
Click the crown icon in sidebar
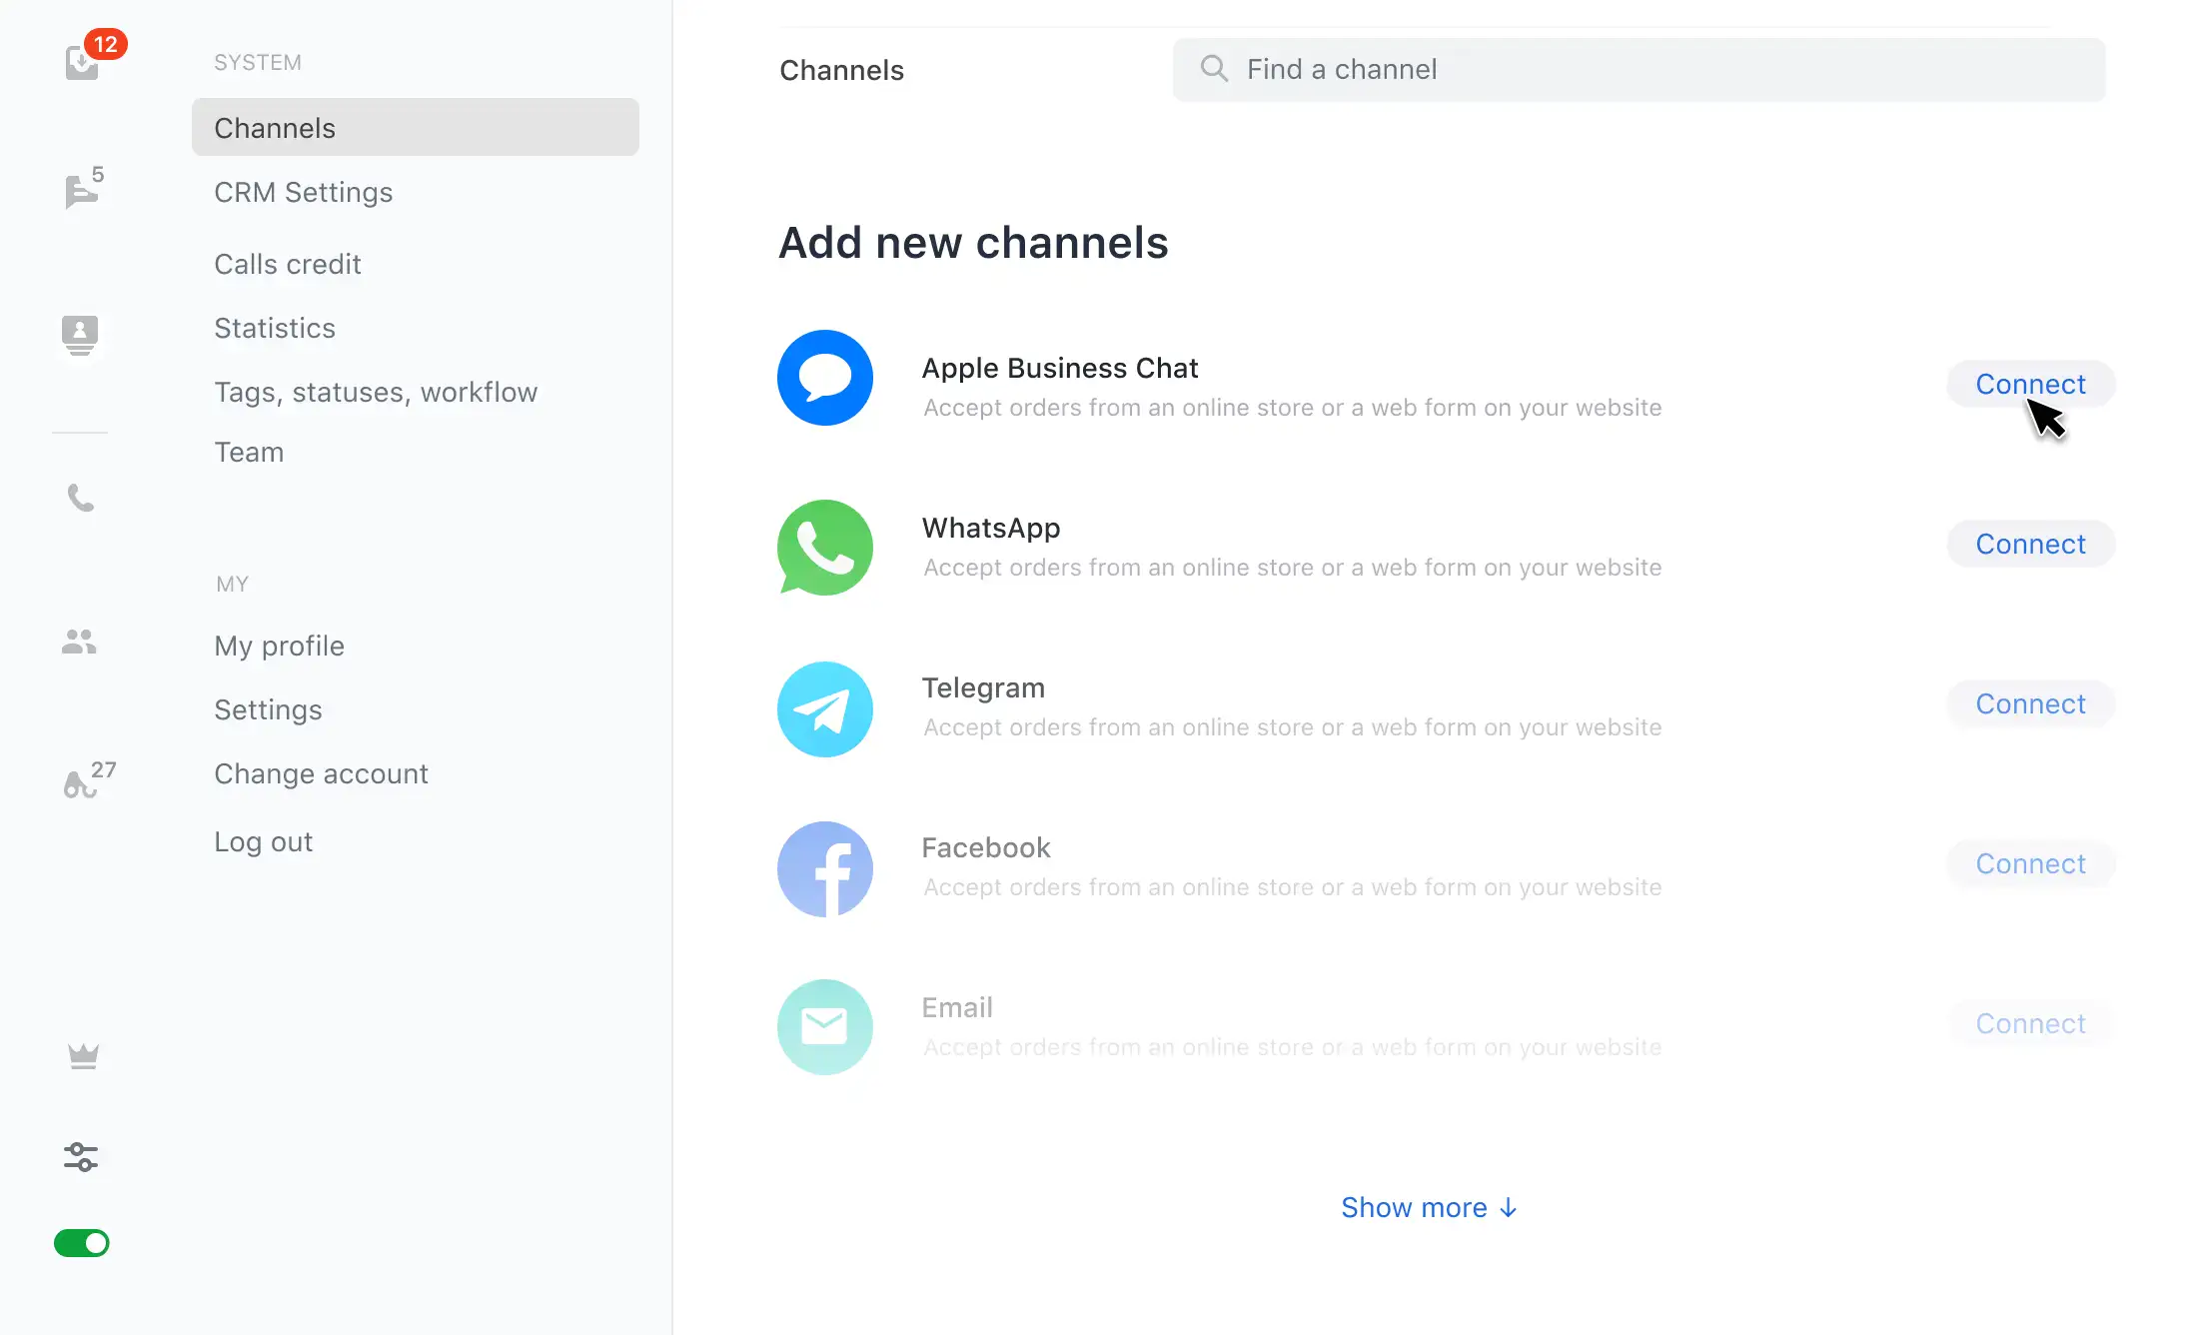pyautogui.click(x=83, y=1056)
